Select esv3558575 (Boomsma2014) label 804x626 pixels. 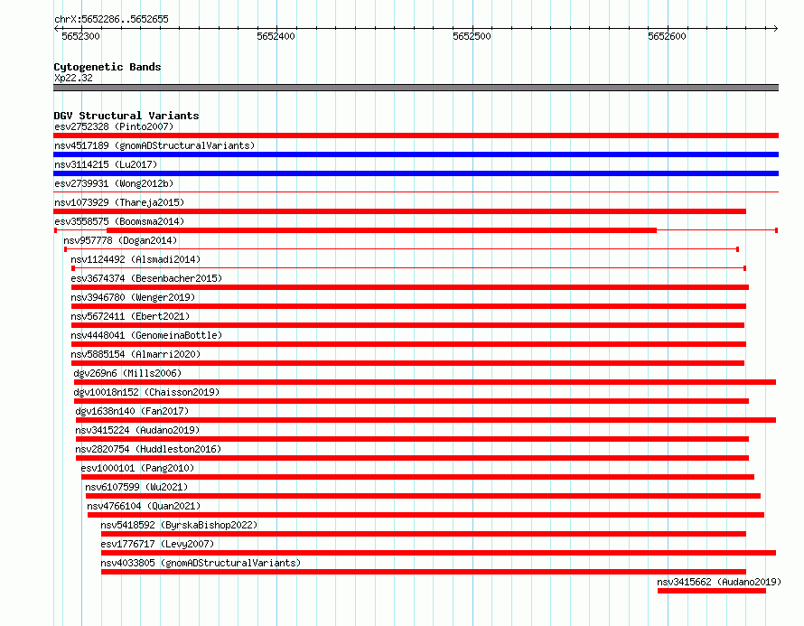(x=119, y=221)
